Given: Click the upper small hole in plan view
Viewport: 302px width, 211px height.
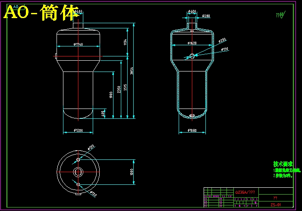Looking at the screenshot, I should [x=78, y=160].
